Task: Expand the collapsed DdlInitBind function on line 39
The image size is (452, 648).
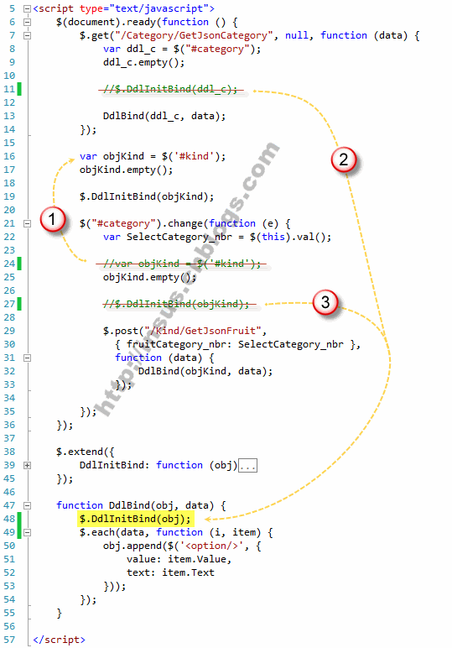Action: pos(27,465)
